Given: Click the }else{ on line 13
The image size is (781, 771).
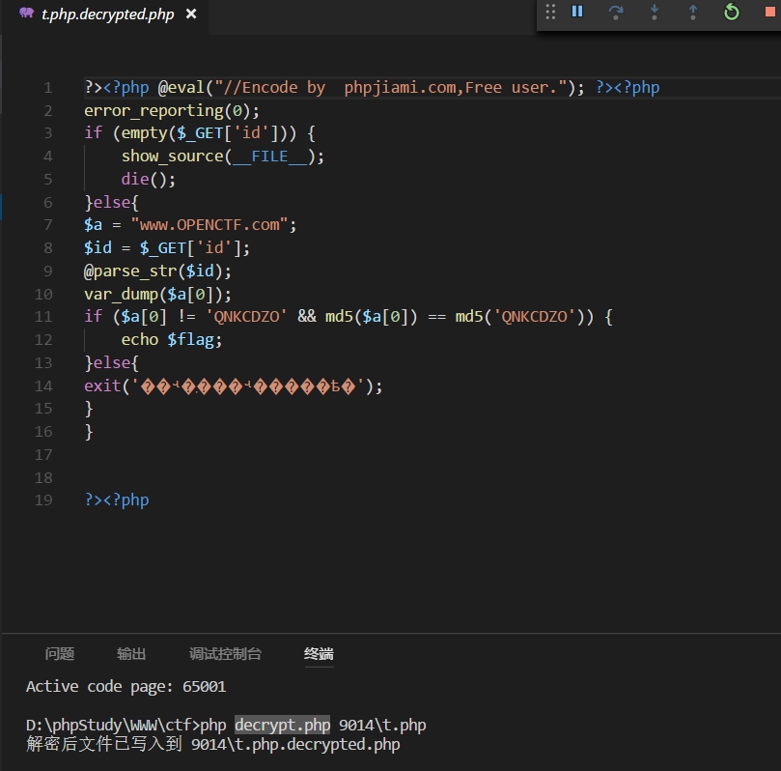Looking at the screenshot, I should 112,363.
